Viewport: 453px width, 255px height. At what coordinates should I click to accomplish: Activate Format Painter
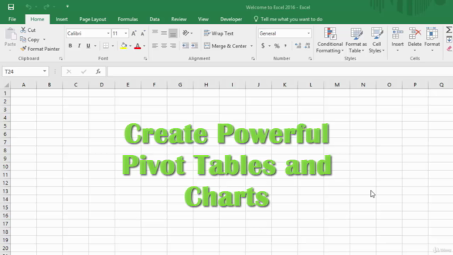coord(40,49)
